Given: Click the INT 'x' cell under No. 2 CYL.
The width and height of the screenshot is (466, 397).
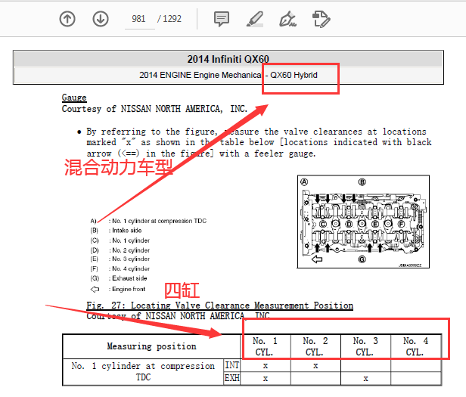Looking at the screenshot, I should (x=315, y=365).
